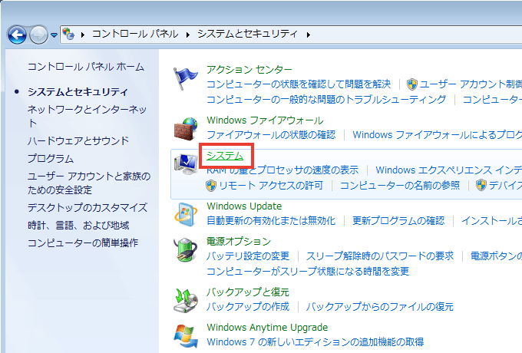Open ユーザー アカウントと家族のための安全設定 in sidebar
The image size is (522, 353).
89,183
